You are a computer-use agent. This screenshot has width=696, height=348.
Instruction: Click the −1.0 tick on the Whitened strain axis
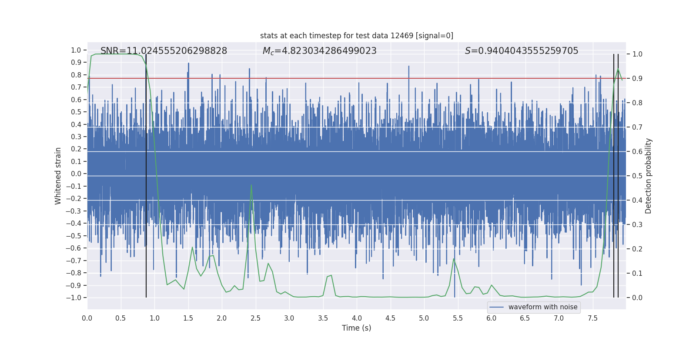(x=74, y=298)
